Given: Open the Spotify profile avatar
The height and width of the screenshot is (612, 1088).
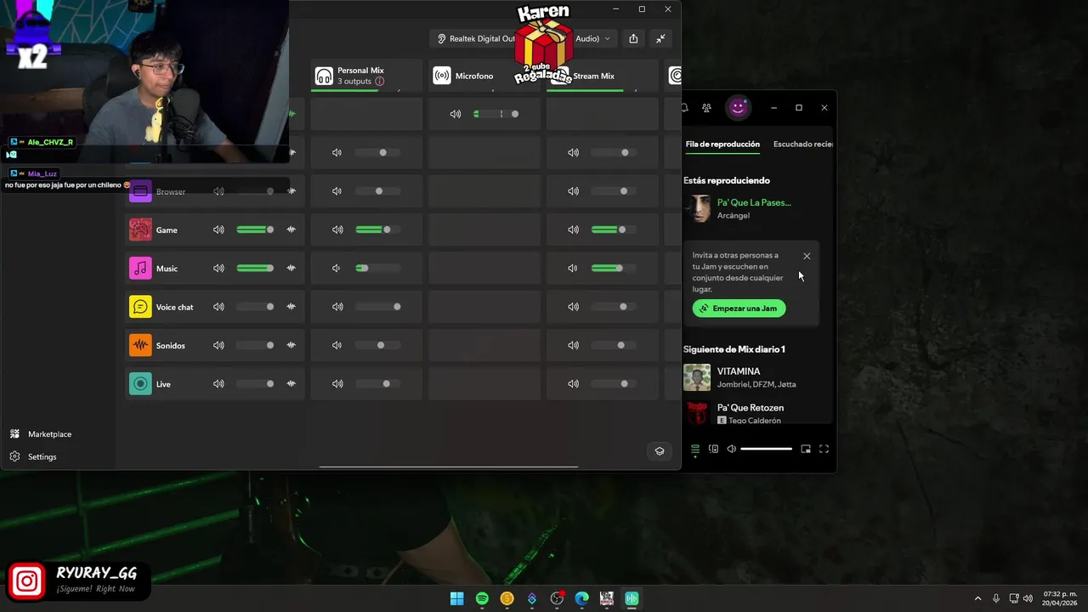Looking at the screenshot, I should 738,108.
